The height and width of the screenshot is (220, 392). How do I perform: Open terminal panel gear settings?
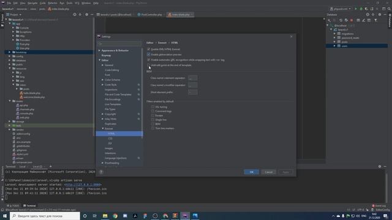(380, 166)
